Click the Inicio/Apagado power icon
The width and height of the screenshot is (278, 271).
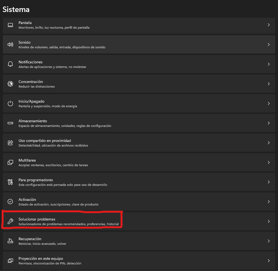click(10, 103)
